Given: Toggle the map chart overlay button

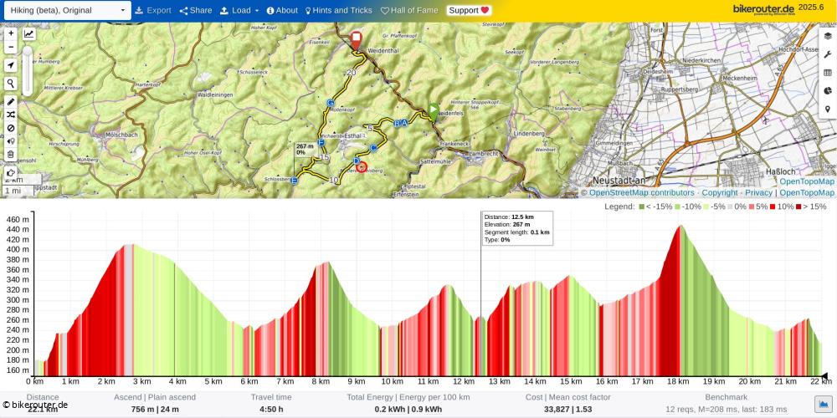Looking at the screenshot, I should coord(29,34).
